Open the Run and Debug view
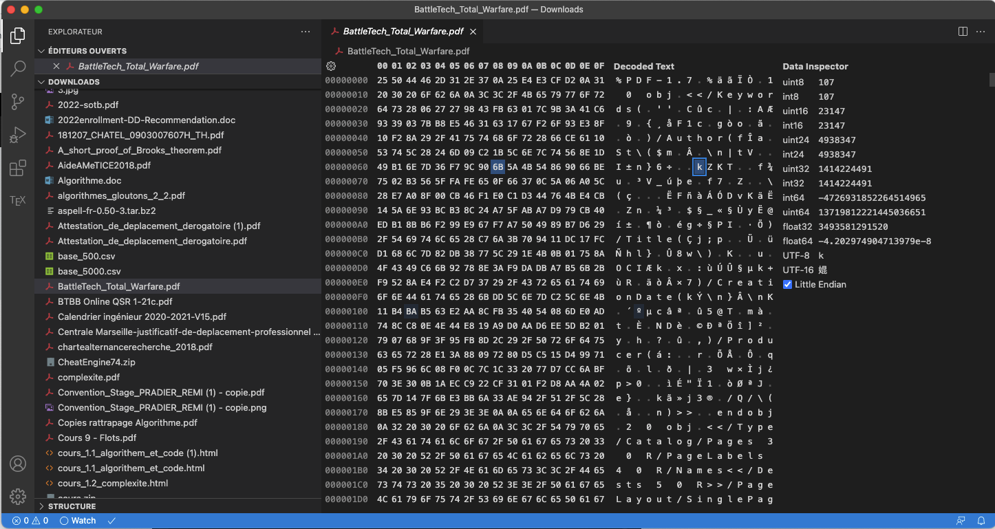The image size is (995, 529). (x=18, y=135)
